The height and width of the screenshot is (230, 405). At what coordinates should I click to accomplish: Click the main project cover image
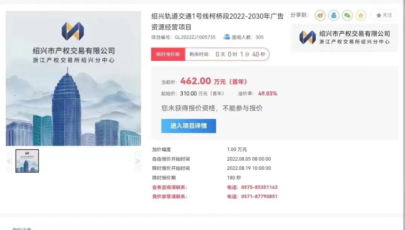click(x=73, y=78)
